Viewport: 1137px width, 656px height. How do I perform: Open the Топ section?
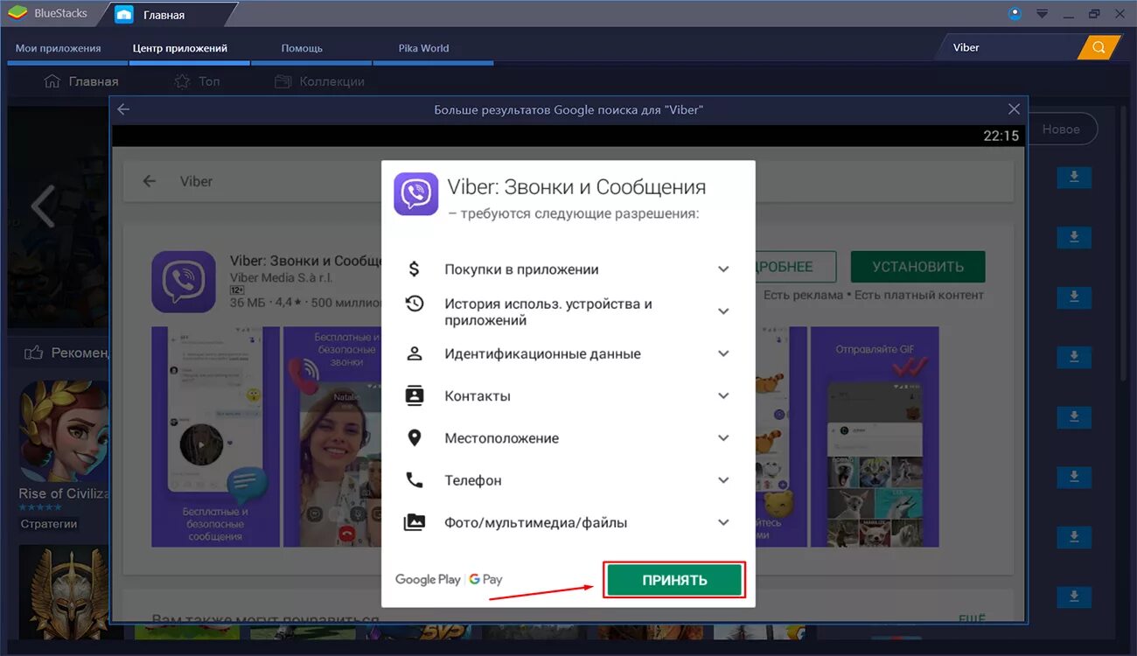click(197, 81)
